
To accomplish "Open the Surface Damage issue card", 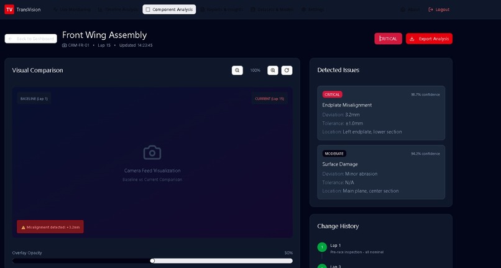I will (x=381, y=172).
